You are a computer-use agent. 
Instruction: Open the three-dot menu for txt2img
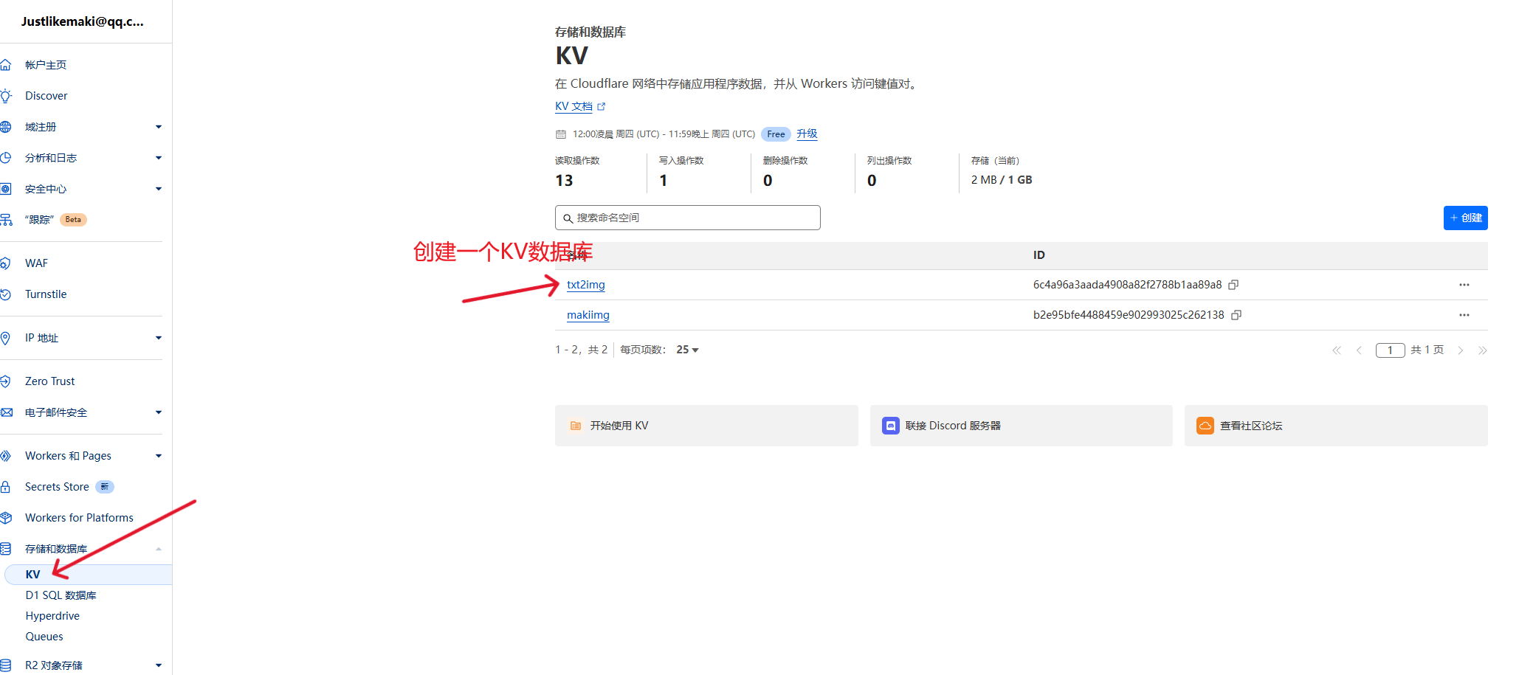[1464, 285]
